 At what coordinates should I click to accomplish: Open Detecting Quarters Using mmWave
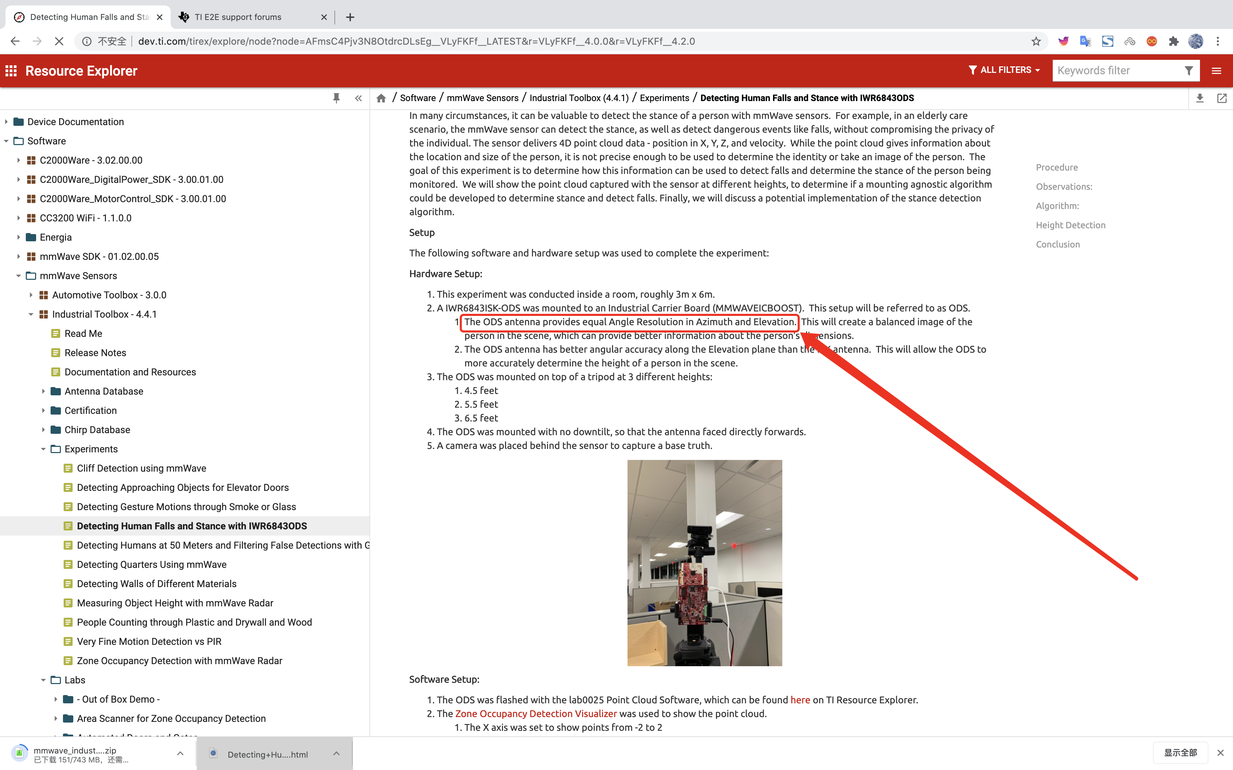[152, 565]
